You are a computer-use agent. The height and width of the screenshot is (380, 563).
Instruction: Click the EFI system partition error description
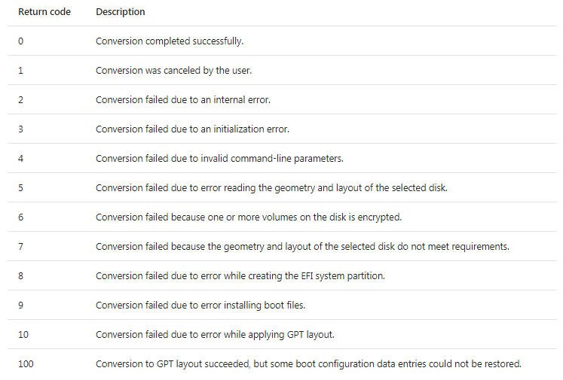pyautogui.click(x=240, y=276)
